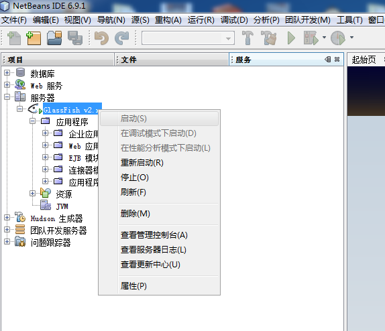This screenshot has width=385, height=331.
Task: Click the Debug Project icon
Action: click(x=311, y=38)
